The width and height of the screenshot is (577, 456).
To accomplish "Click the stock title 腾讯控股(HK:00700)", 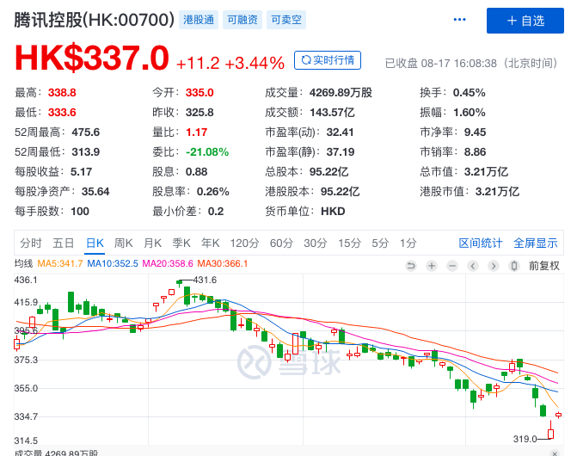I will pos(95,20).
